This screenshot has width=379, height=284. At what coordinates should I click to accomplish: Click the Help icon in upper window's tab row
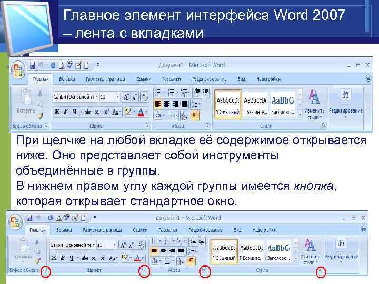[368, 78]
